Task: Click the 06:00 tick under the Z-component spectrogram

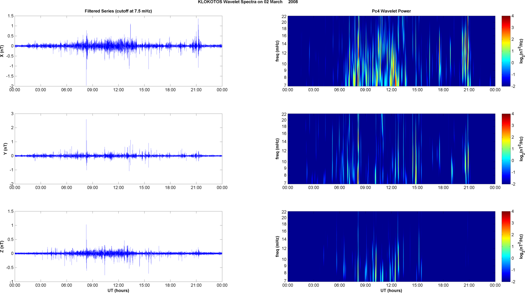Action: click(340, 285)
